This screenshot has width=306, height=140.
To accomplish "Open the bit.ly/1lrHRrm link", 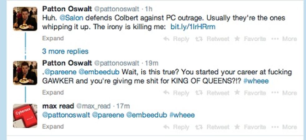I will point(193,27).
